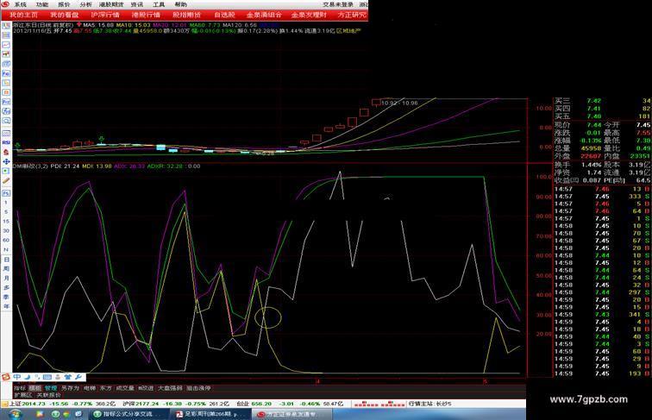The height and width of the screenshot is (420, 652).
Task: Switch to yearly 年 period
Action: tap(6, 306)
